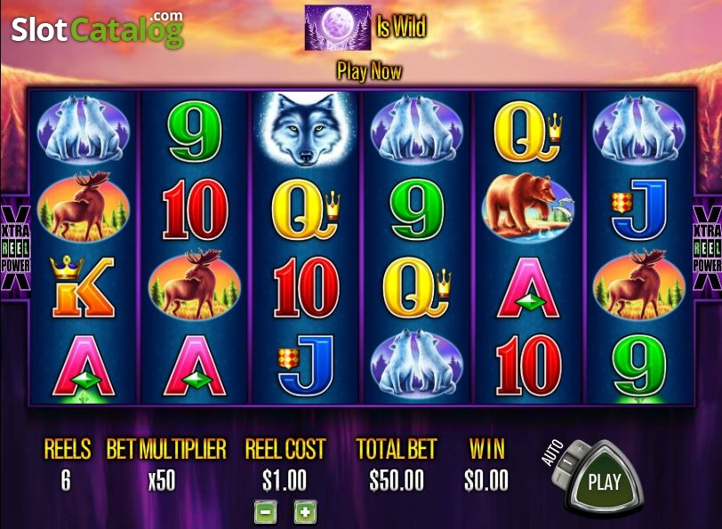Click the Reels count value 6
722x529 pixels.
click(66, 481)
